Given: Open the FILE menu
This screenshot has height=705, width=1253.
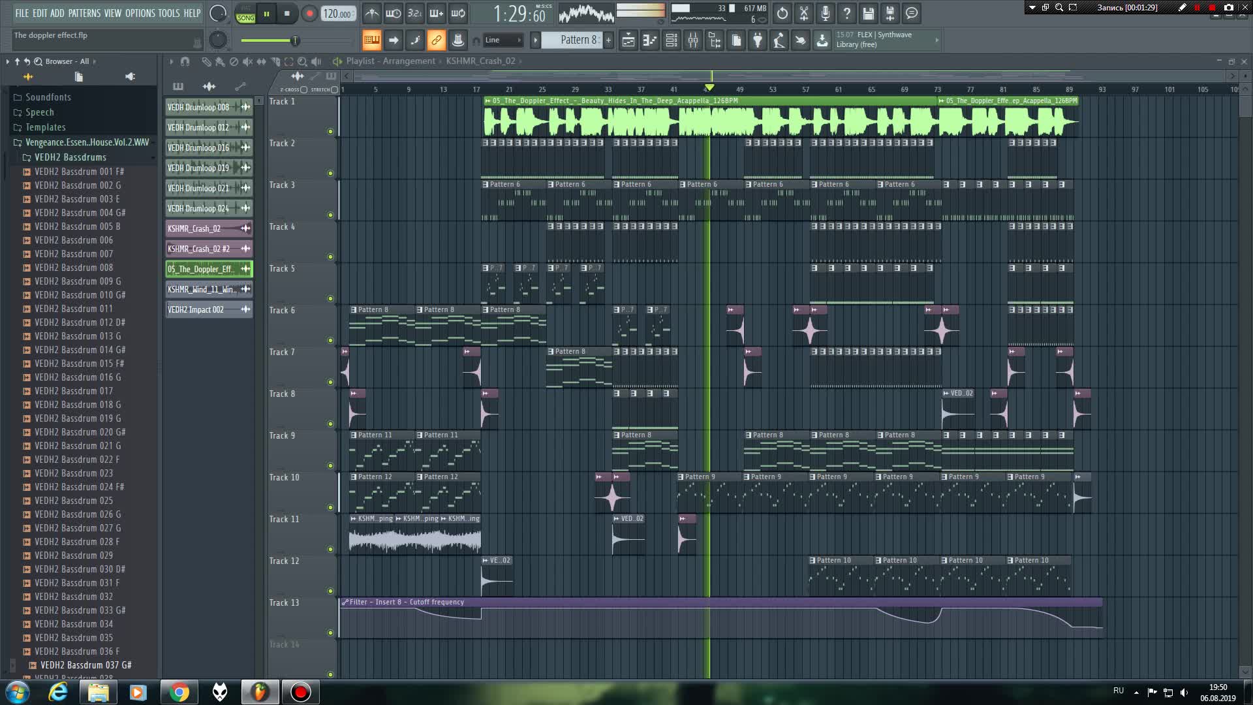Looking at the screenshot, I should 22,13.
